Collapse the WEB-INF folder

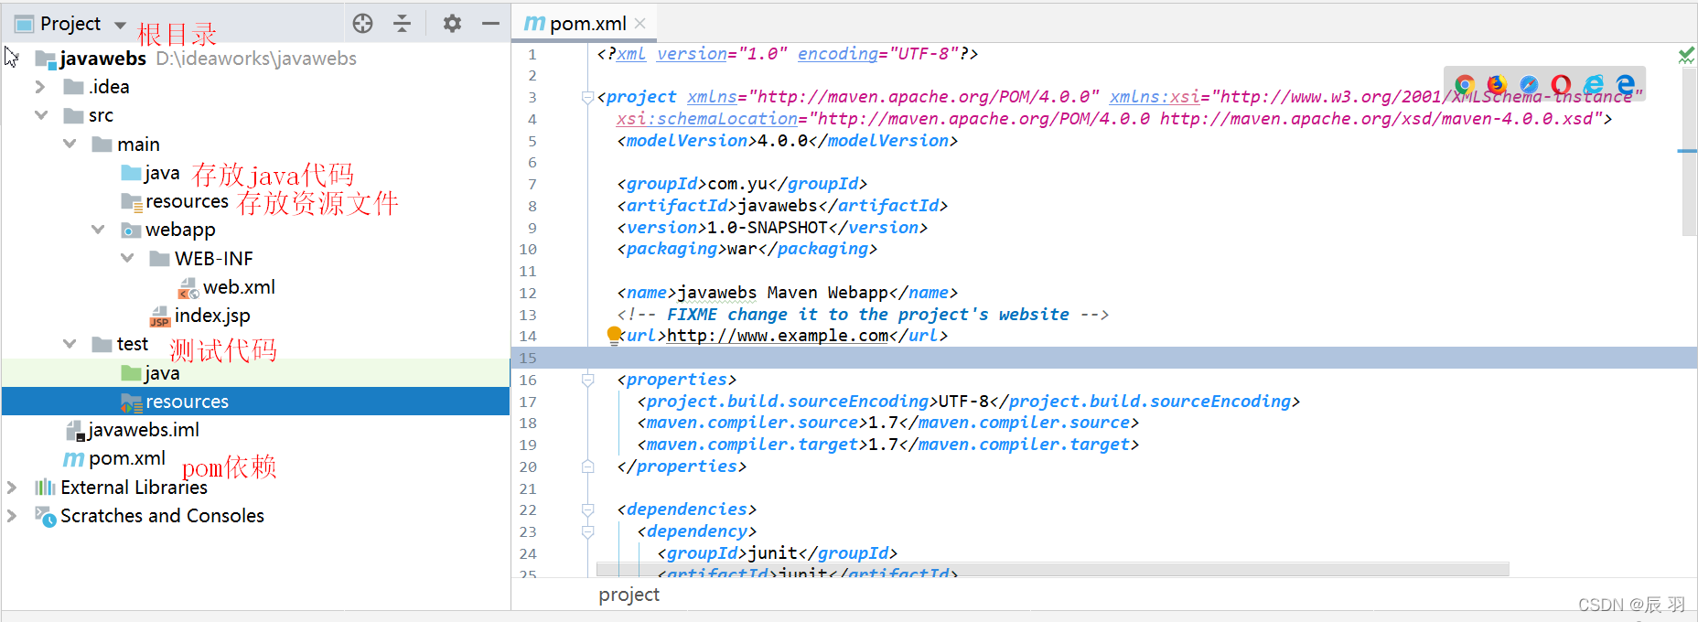[x=127, y=258]
